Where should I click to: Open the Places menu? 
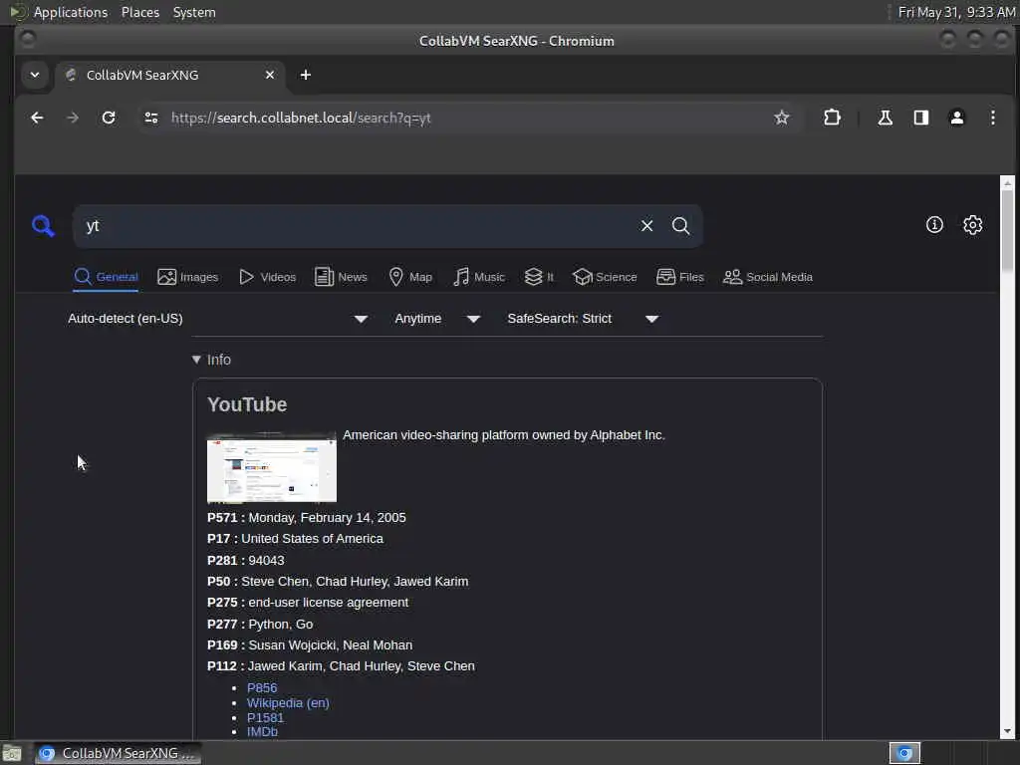point(139,12)
